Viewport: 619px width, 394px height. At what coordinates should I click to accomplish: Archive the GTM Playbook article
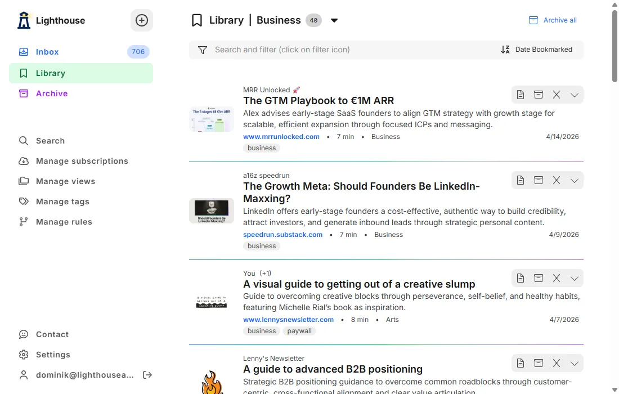(539, 95)
